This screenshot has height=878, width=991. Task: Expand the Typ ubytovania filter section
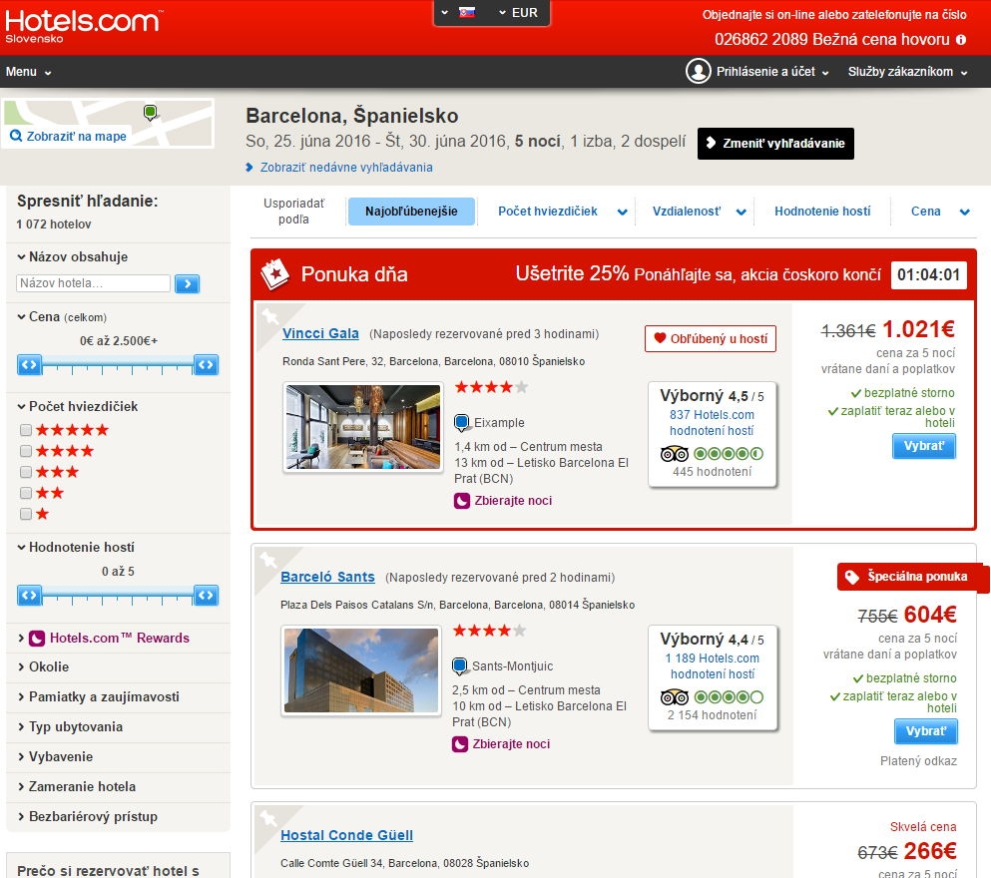tap(76, 727)
